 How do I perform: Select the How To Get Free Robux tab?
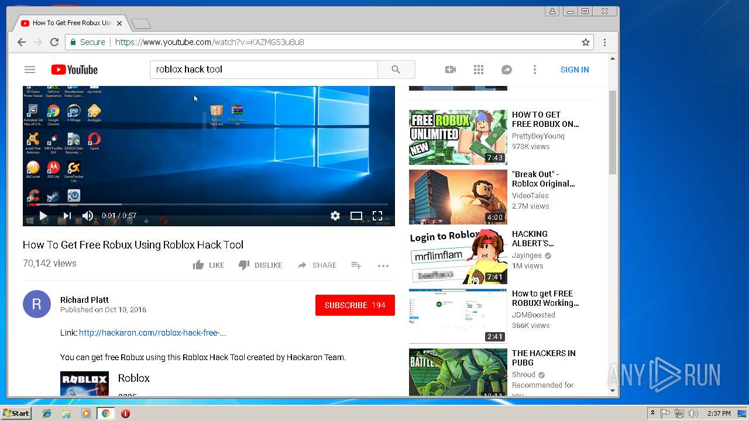71,23
